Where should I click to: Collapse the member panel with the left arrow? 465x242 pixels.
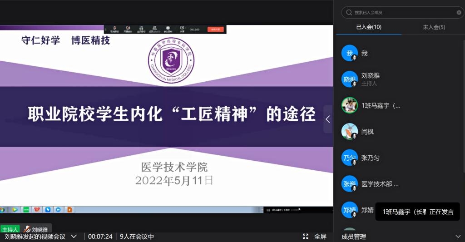coord(328,119)
